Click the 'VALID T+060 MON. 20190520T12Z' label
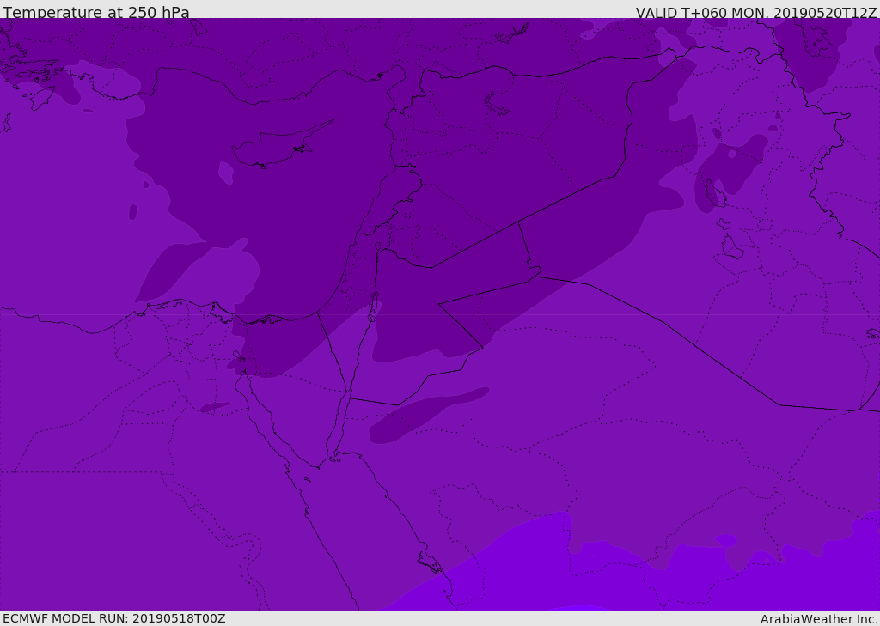The image size is (880, 626). click(x=756, y=12)
